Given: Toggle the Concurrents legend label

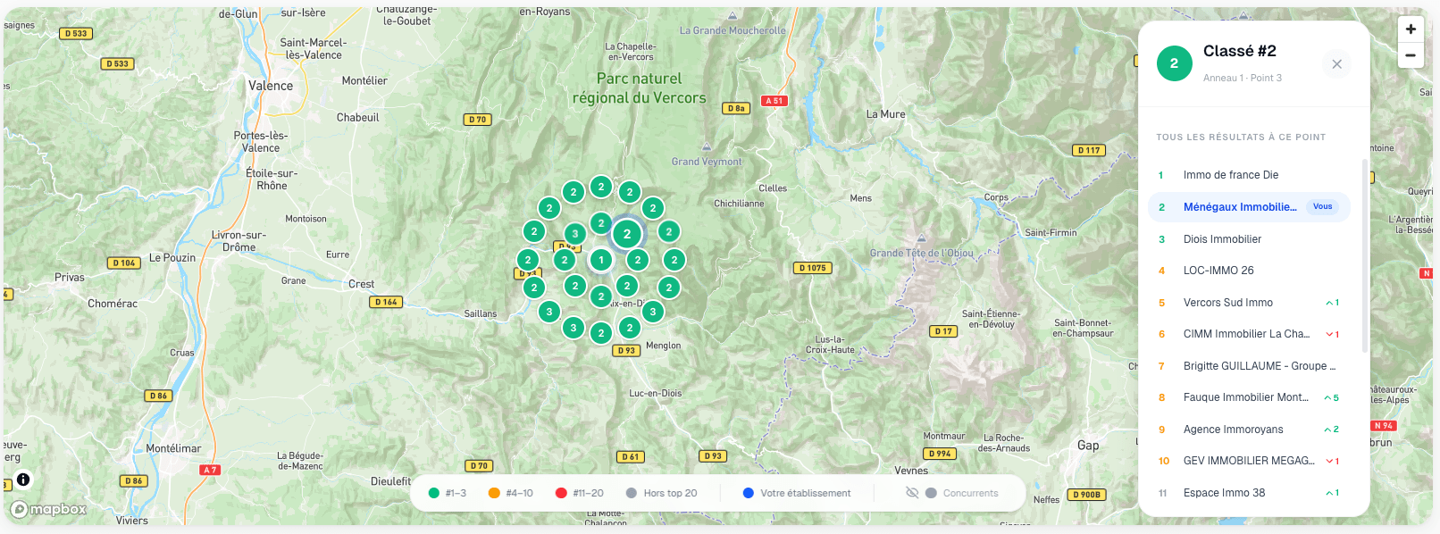Looking at the screenshot, I should [970, 493].
